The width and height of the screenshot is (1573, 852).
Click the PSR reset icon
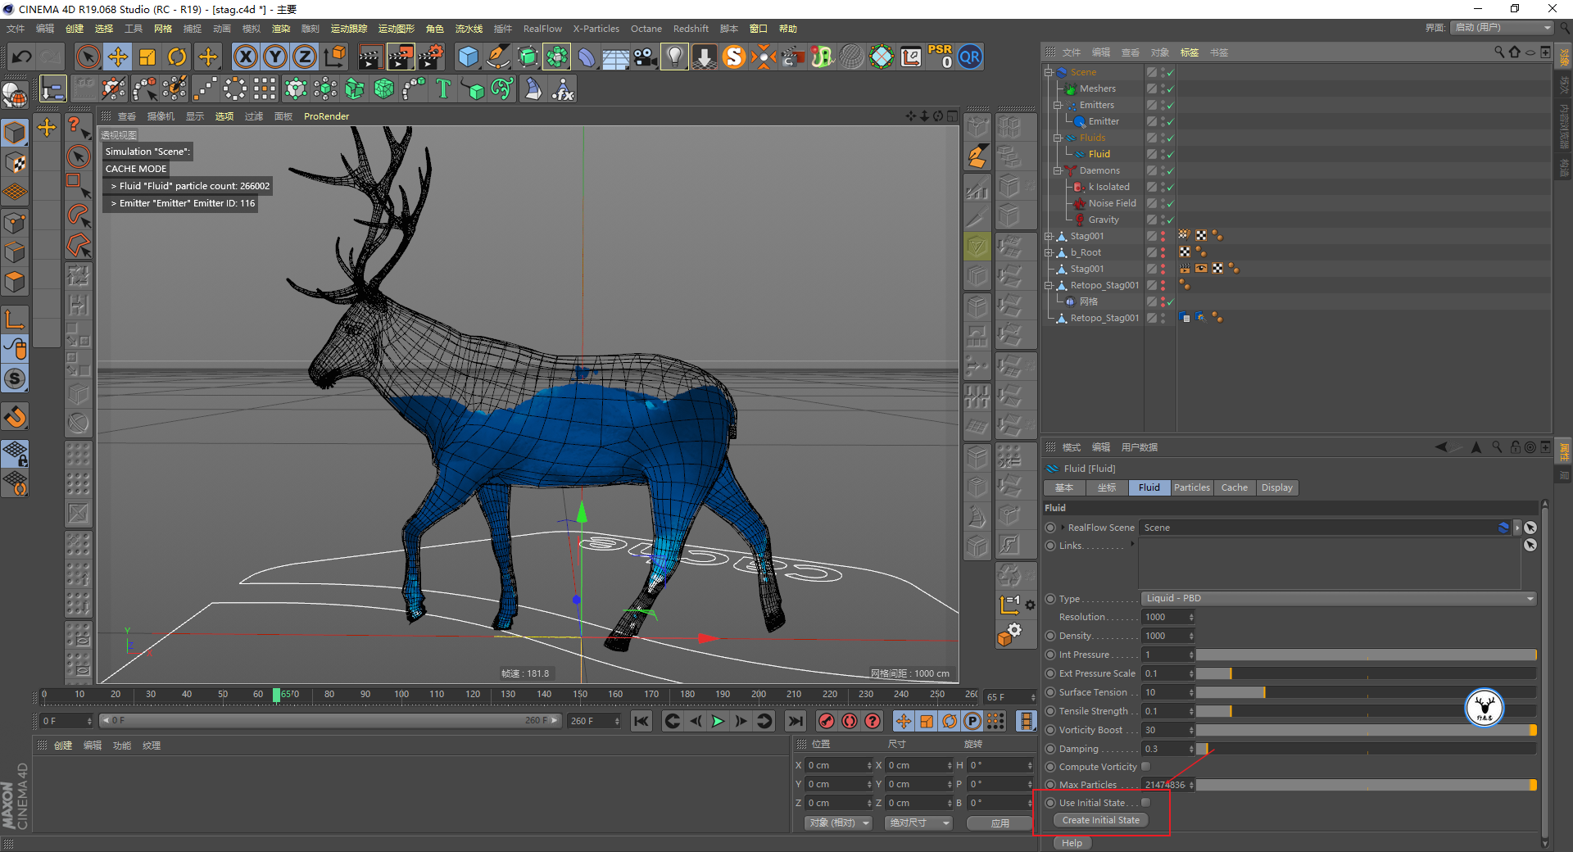click(940, 57)
